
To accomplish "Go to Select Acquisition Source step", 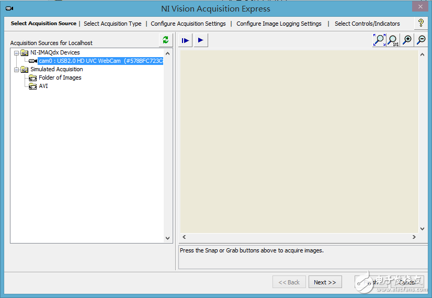I will [43, 24].
